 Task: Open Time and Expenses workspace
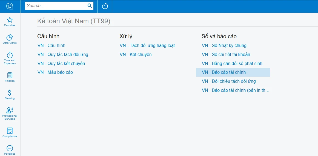coord(10,58)
